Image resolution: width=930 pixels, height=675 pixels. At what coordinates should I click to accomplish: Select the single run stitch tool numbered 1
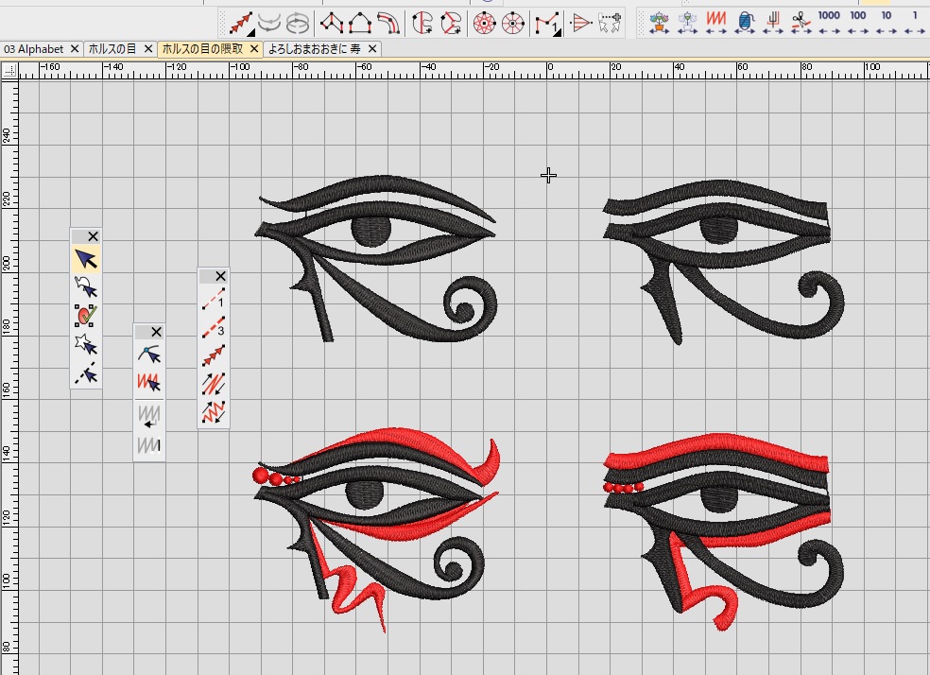tap(214, 299)
